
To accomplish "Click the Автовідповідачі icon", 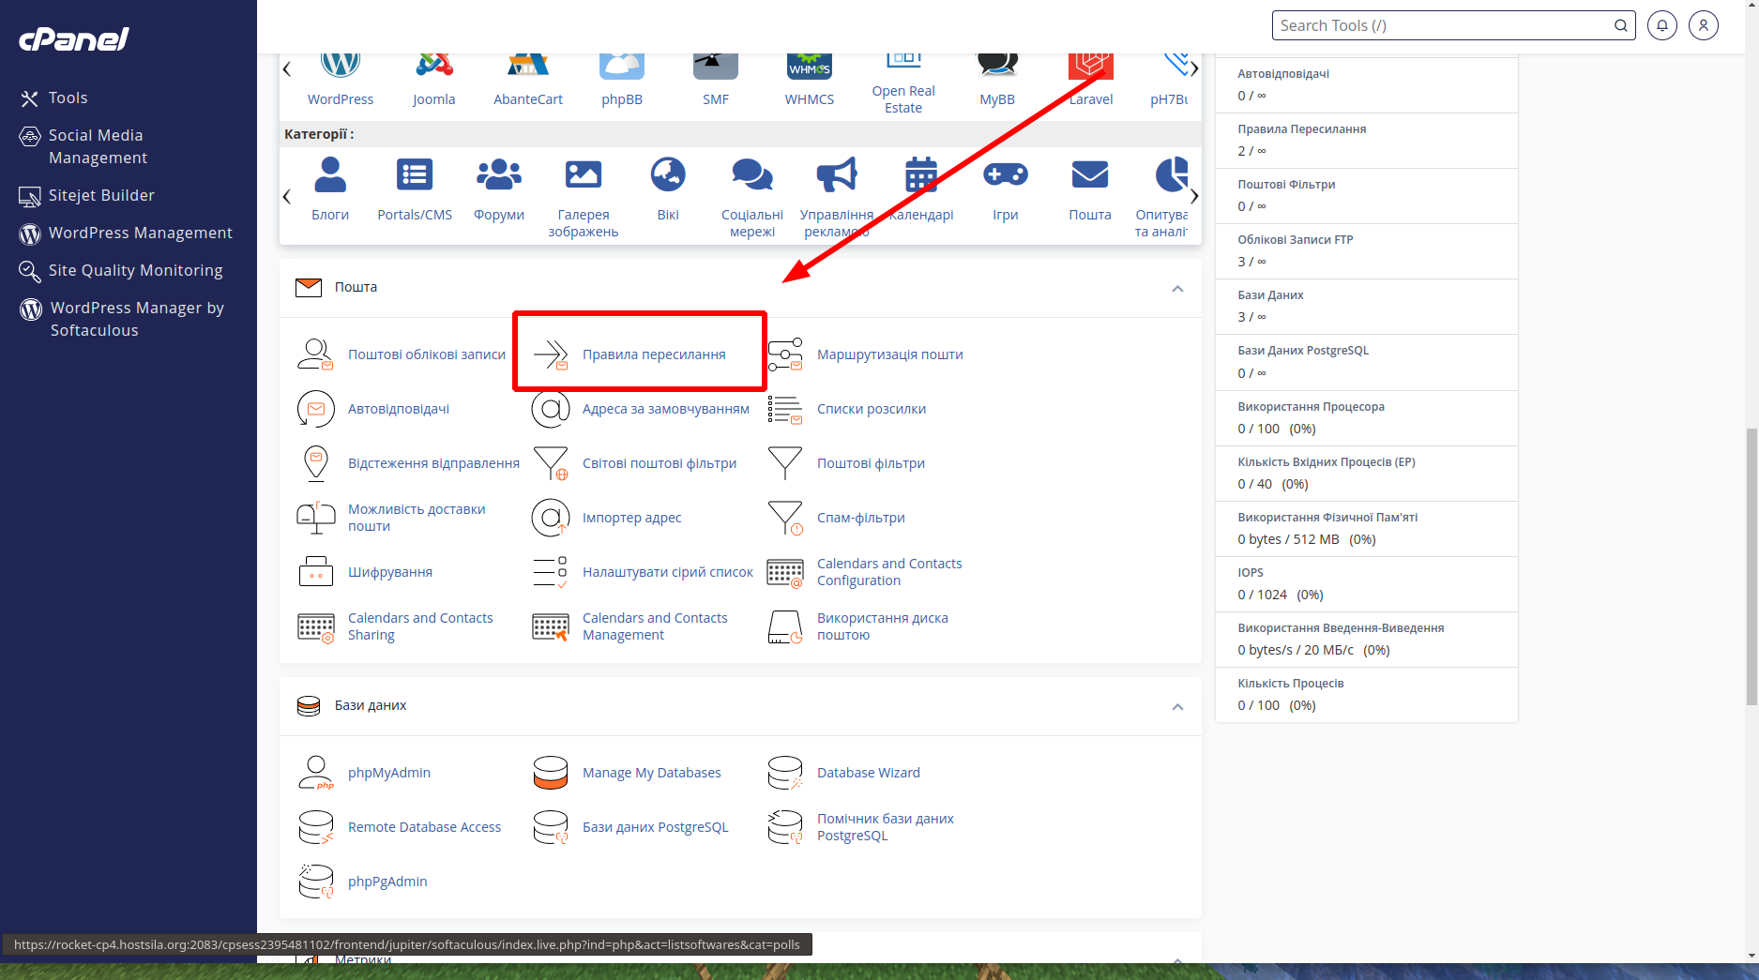I will pos(315,409).
